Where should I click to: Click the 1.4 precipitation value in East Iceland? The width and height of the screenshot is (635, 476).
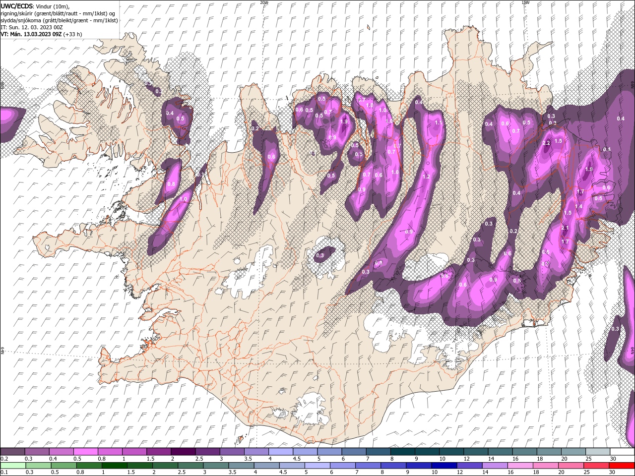(x=578, y=206)
